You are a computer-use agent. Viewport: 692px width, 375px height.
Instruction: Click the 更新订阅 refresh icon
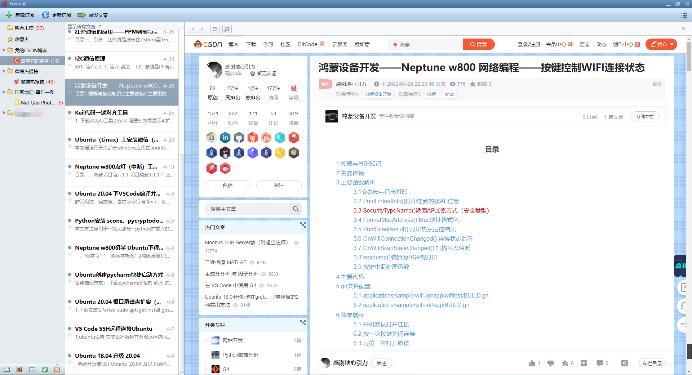46,15
